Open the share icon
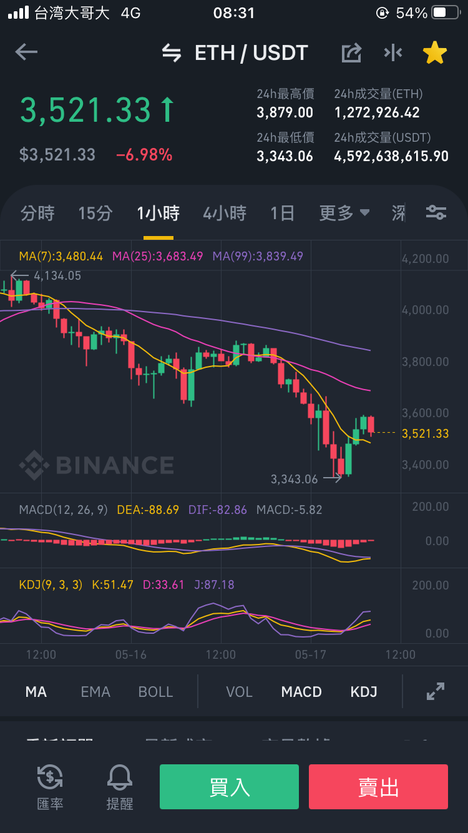The height and width of the screenshot is (833, 468). coord(351,53)
